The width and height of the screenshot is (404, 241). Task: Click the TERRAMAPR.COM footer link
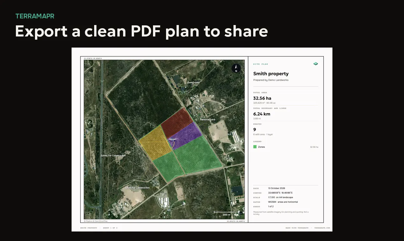[x=322, y=228]
